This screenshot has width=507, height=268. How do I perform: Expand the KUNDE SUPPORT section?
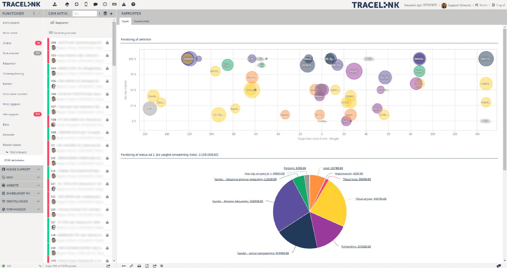point(21,169)
